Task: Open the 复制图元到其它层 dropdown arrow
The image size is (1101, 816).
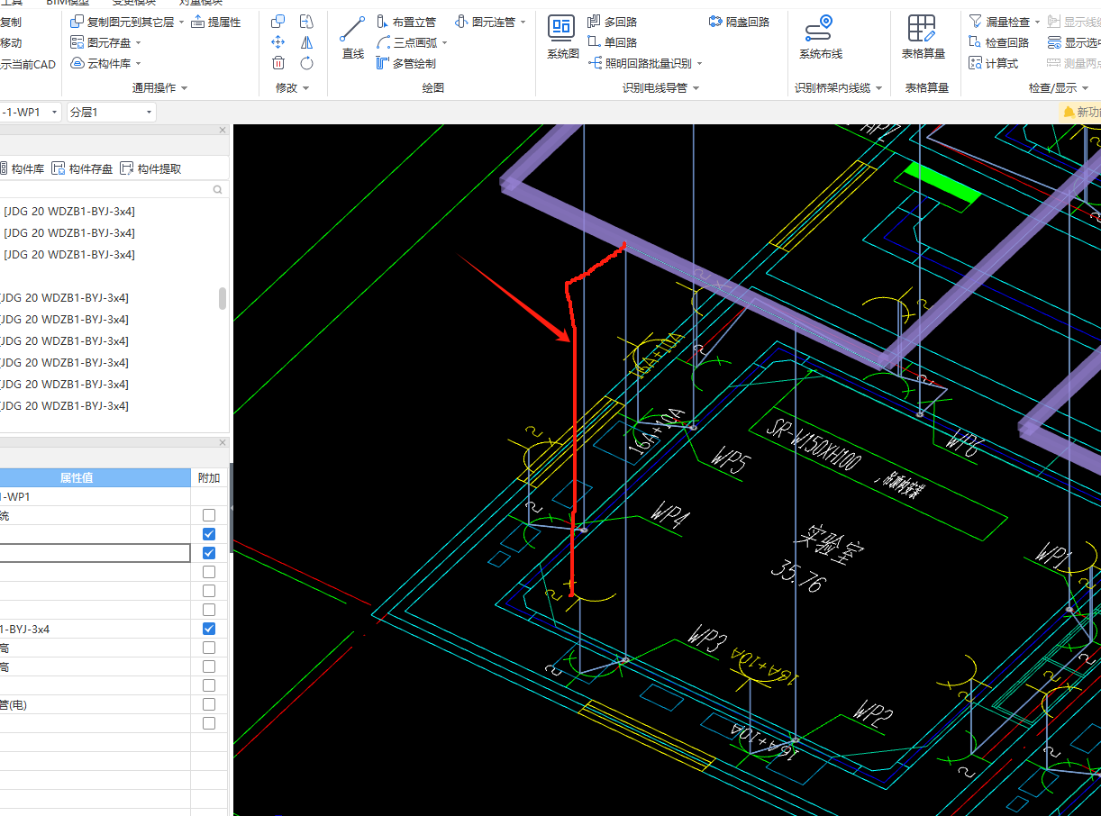Action: 181,22
